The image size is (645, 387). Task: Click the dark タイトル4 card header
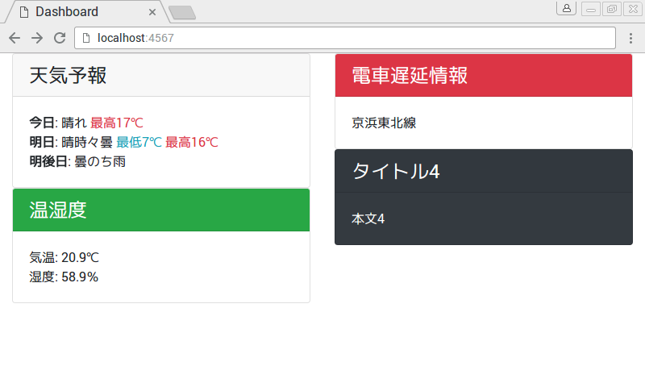pos(484,171)
